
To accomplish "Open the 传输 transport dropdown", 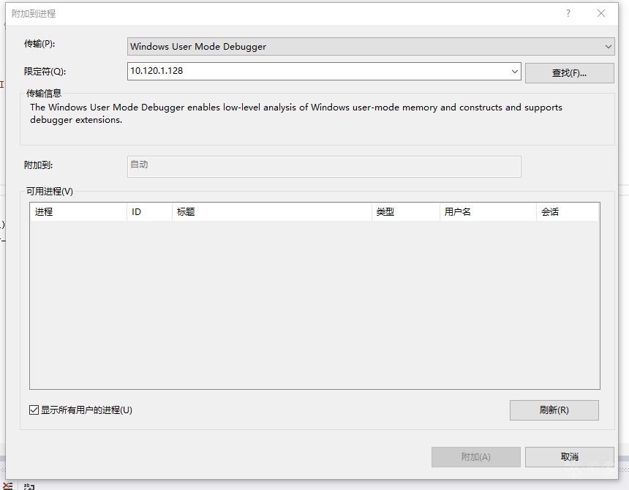I will coord(371,47).
